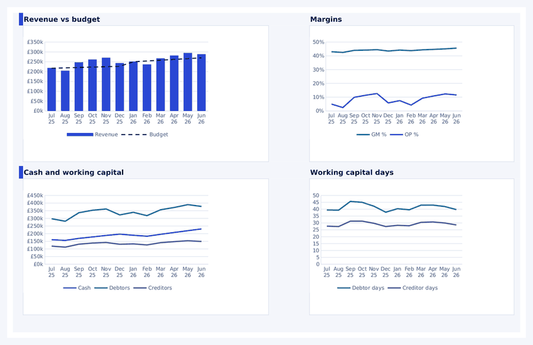Click the '£450k' axis label on cash chart

click(x=35, y=196)
